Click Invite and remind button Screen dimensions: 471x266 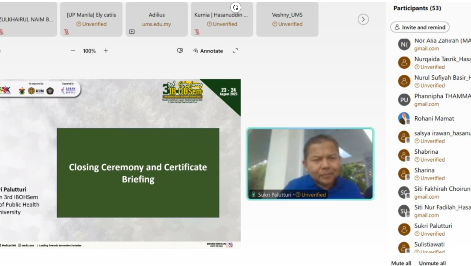pos(420,27)
